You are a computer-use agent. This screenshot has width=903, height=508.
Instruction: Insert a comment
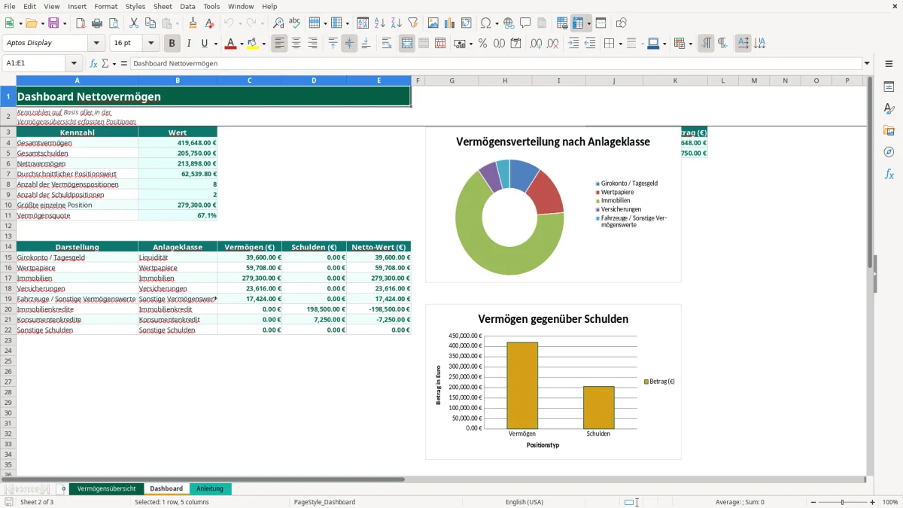525,23
